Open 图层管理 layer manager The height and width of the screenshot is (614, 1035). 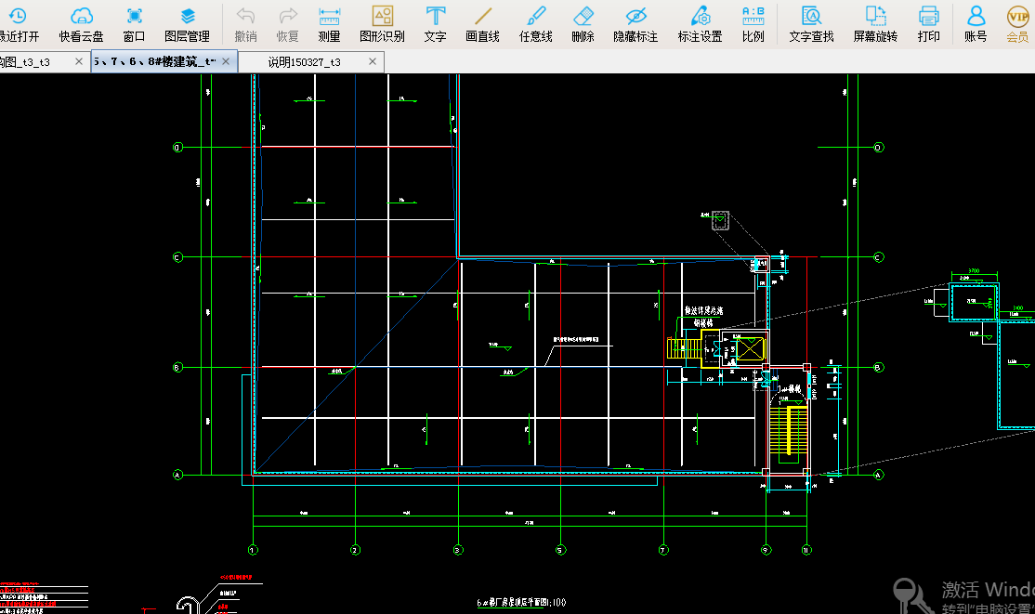tap(187, 24)
